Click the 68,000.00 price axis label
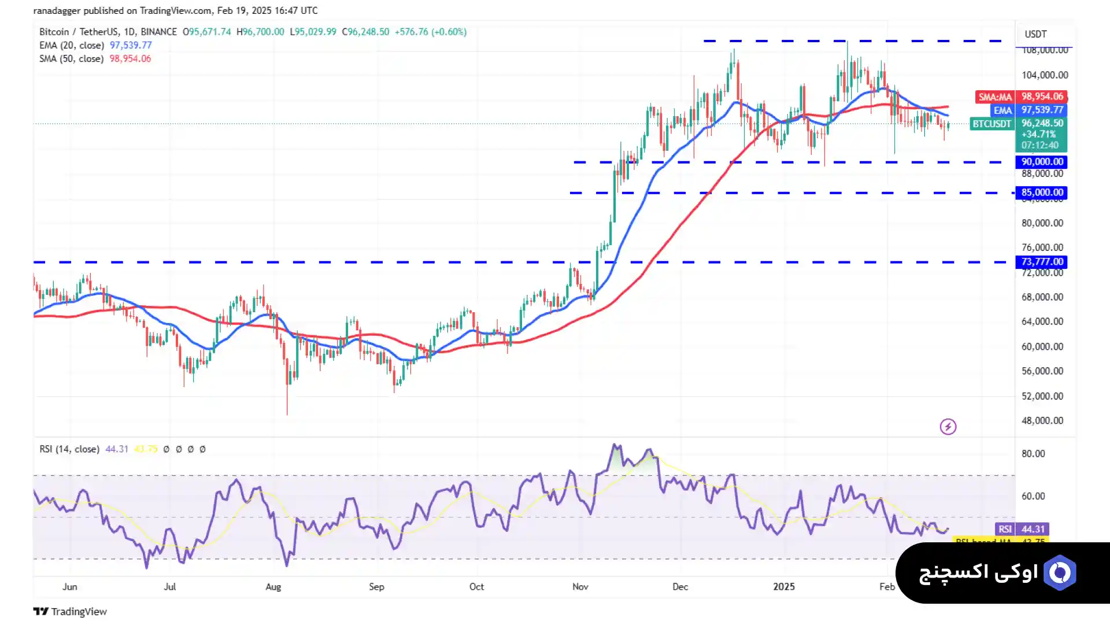This screenshot has height=625, width=1110. click(1042, 297)
